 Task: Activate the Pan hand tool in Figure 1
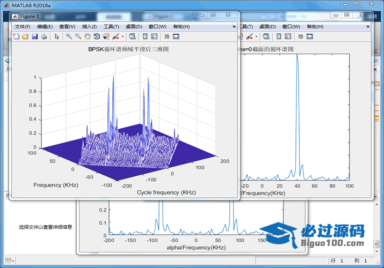click(88, 36)
